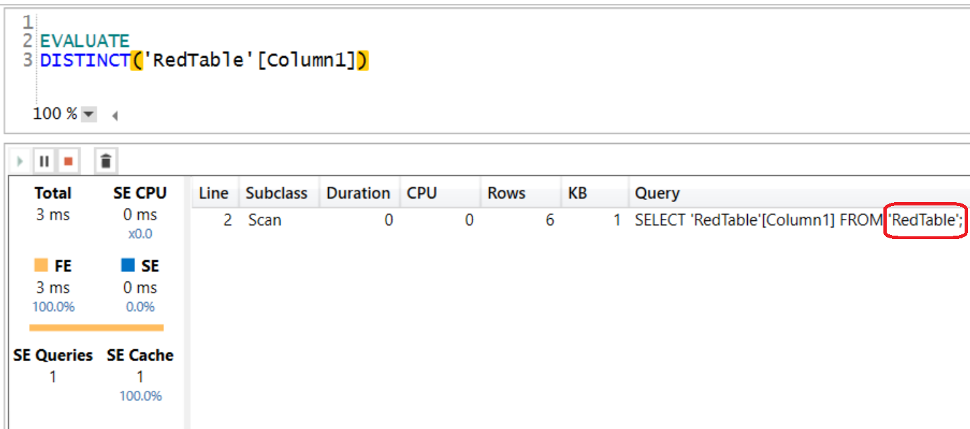Click the Query column header
Viewport: 970px width, 429px height.
click(657, 193)
